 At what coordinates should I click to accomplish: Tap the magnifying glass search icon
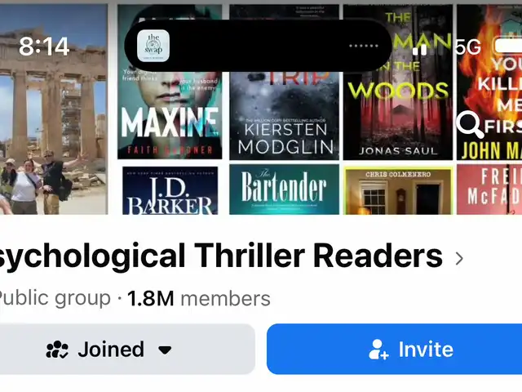point(470,123)
